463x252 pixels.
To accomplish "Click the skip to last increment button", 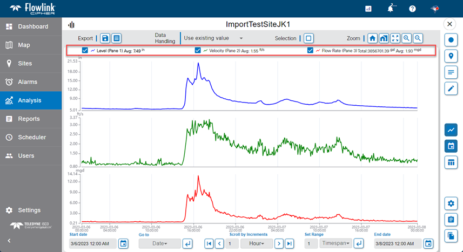I will (x=290, y=243).
